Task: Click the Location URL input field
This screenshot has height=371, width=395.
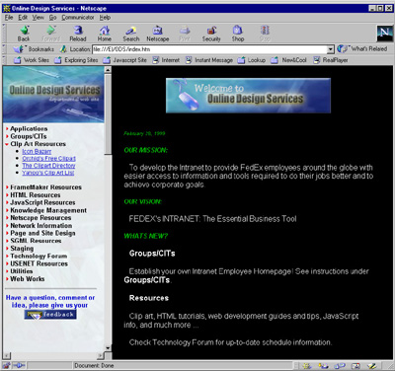Action: (209, 49)
